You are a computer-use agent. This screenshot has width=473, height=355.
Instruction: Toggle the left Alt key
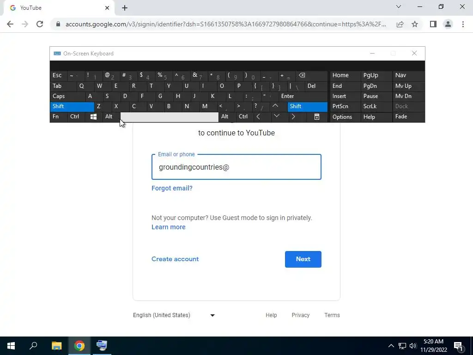click(x=111, y=116)
